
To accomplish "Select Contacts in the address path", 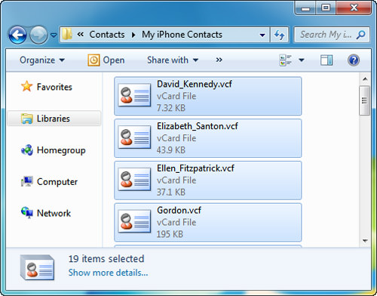I will point(107,35).
